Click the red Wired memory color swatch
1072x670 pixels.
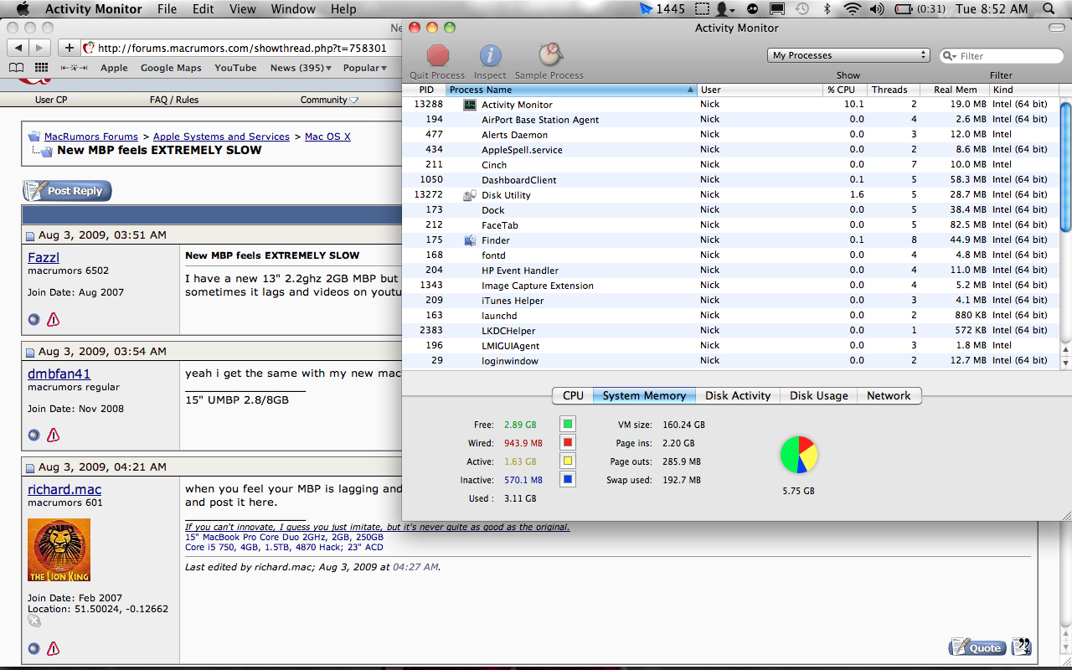[x=567, y=443]
